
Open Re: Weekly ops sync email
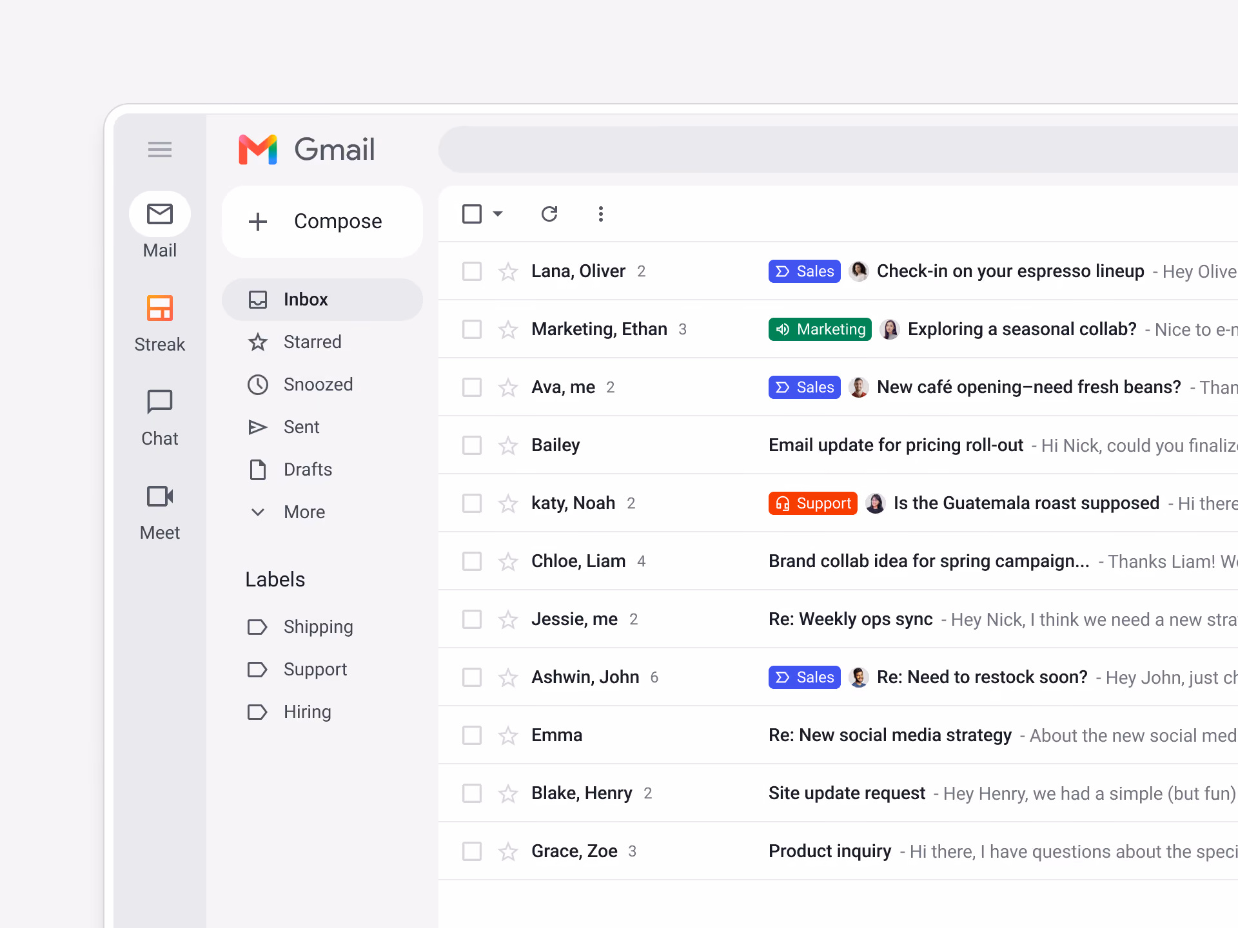tap(850, 619)
